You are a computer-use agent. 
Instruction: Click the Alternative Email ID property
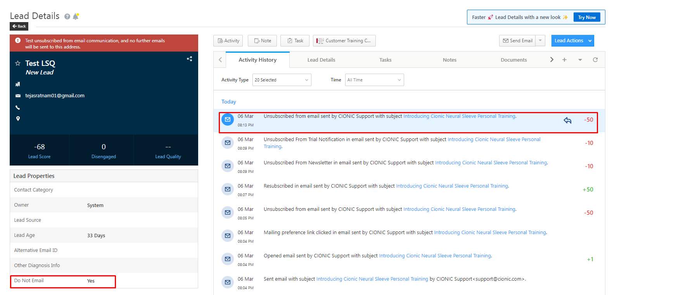click(x=104, y=250)
